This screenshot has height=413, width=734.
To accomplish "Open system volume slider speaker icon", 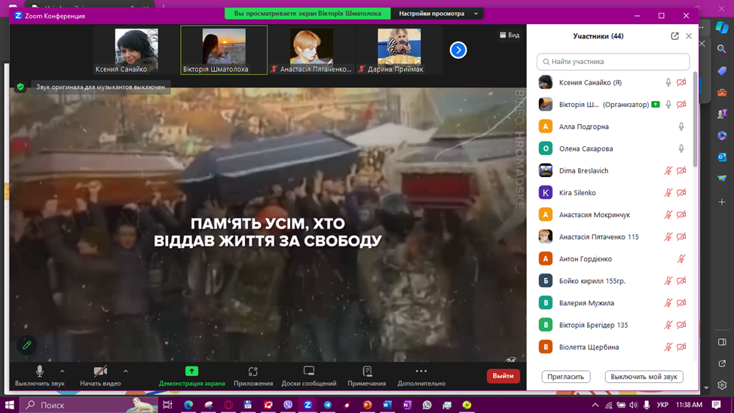I will [x=633, y=405].
